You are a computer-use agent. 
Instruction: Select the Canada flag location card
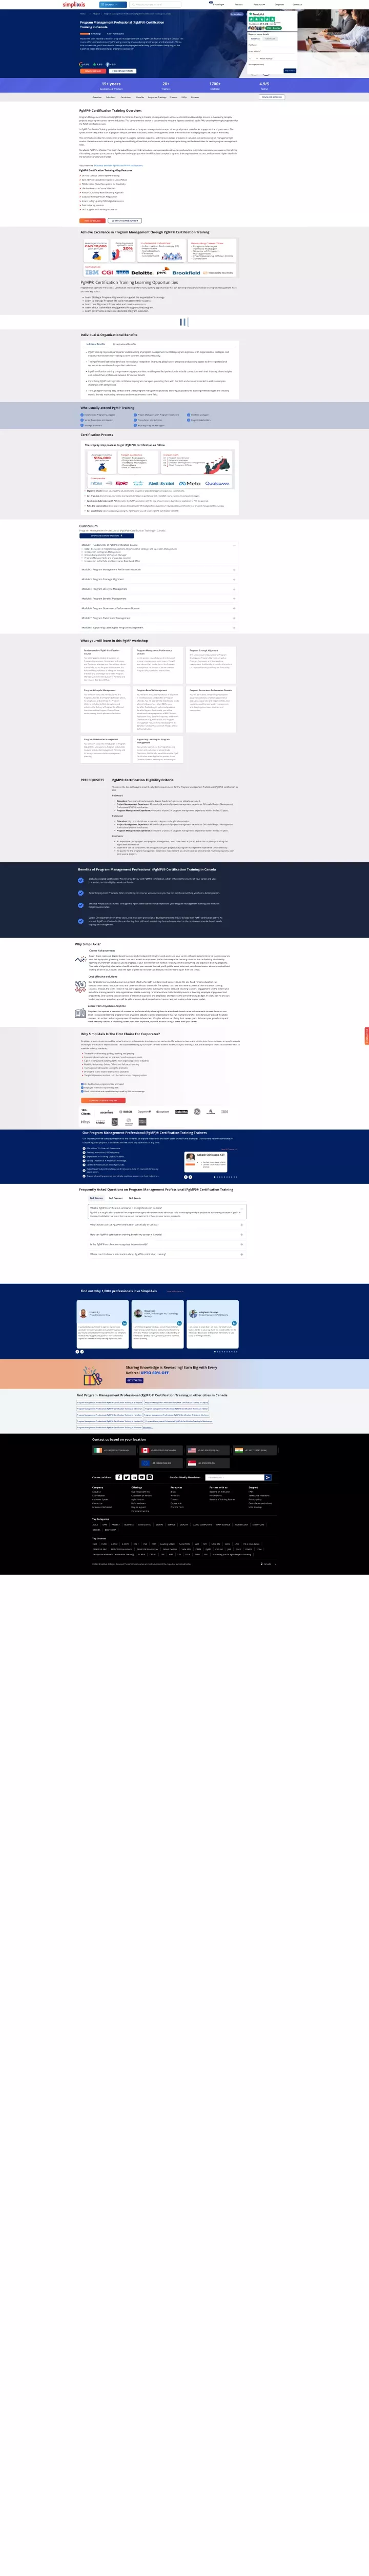161,1450
